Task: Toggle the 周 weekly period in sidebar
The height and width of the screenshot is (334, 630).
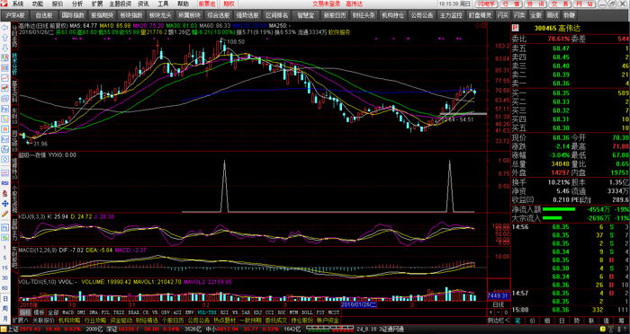Action: pyautogui.click(x=5, y=308)
